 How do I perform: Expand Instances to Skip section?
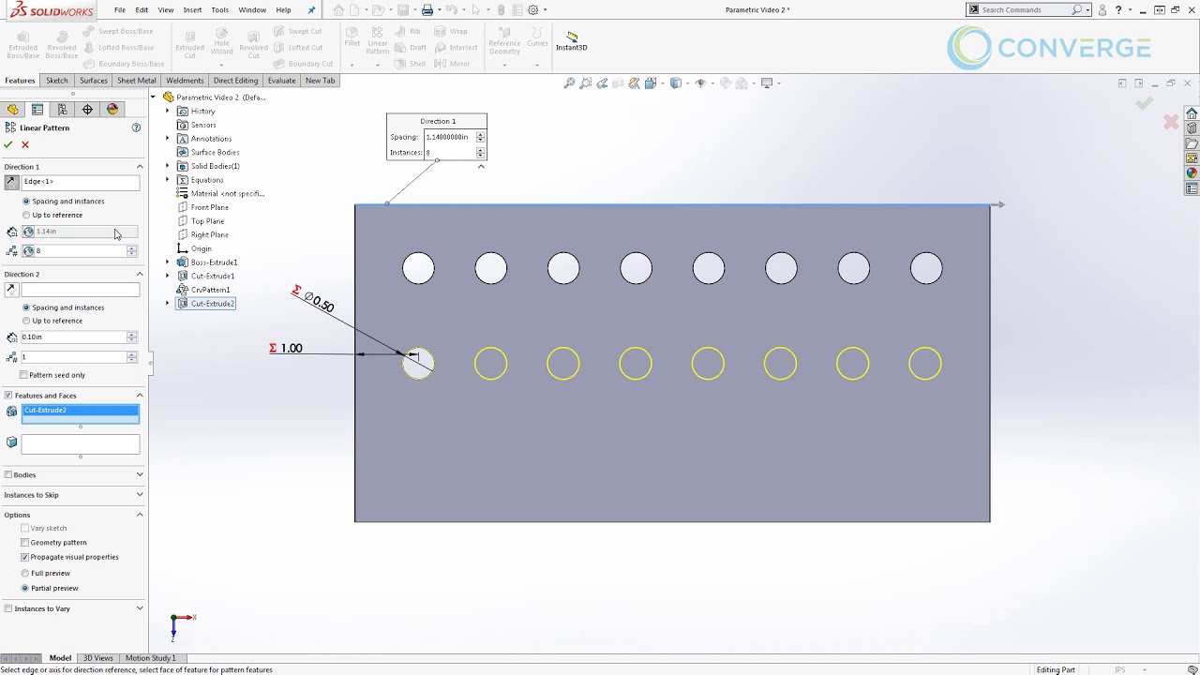point(140,495)
